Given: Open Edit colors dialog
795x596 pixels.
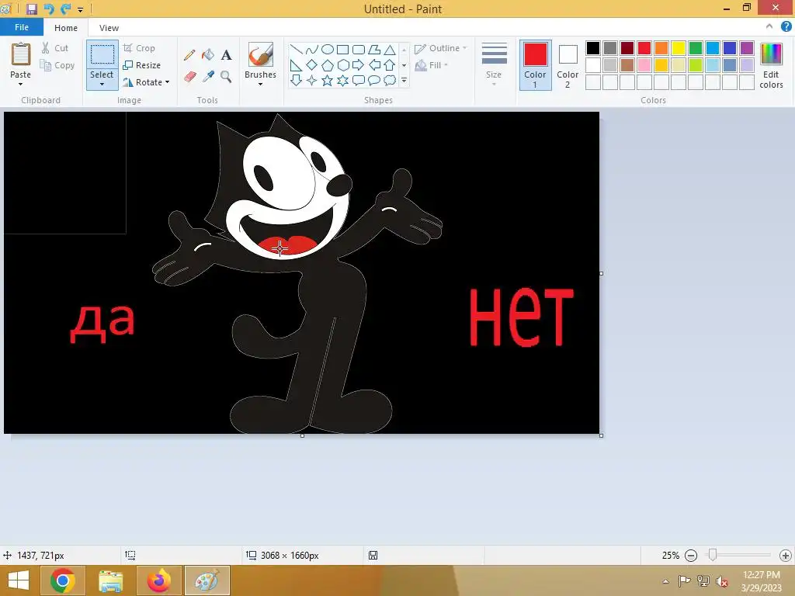Looking at the screenshot, I should coord(771,66).
